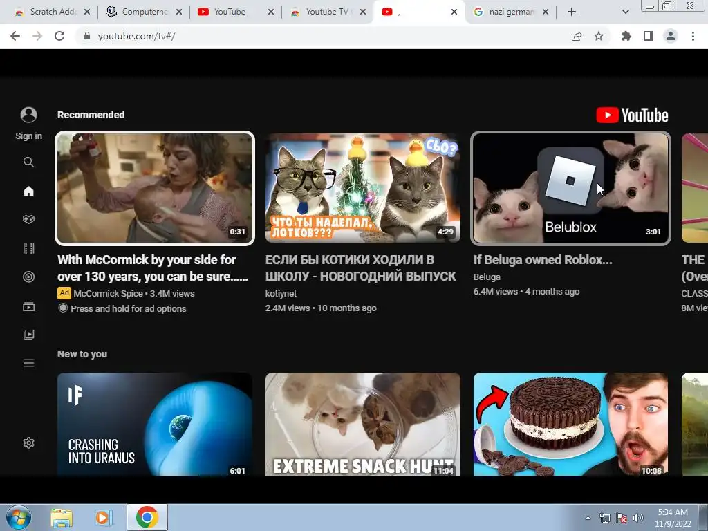708x531 pixels.
Task: Close the Computernewb tab
Action: point(179,12)
